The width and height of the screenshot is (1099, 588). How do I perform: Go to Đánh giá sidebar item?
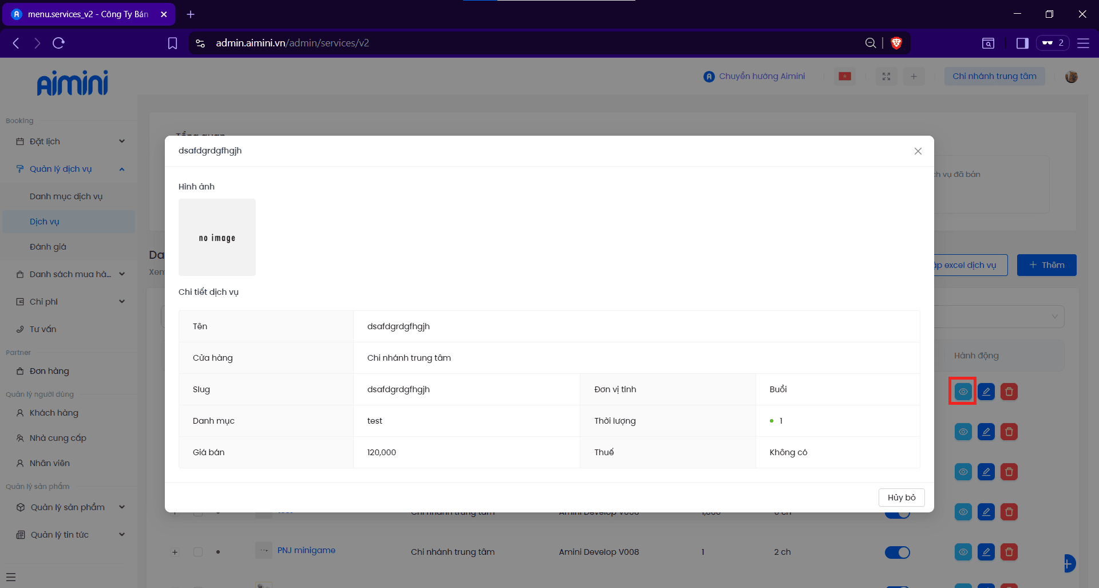48,247
